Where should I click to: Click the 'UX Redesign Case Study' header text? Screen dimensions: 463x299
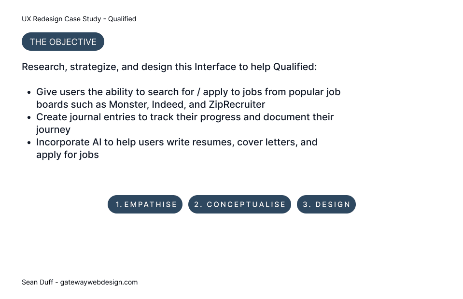[x=61, y=19]
